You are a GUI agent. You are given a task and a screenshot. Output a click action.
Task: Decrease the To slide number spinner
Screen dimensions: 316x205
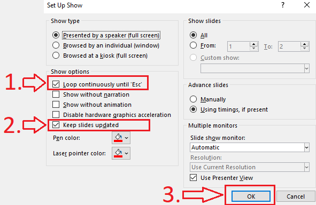(305, 49)
